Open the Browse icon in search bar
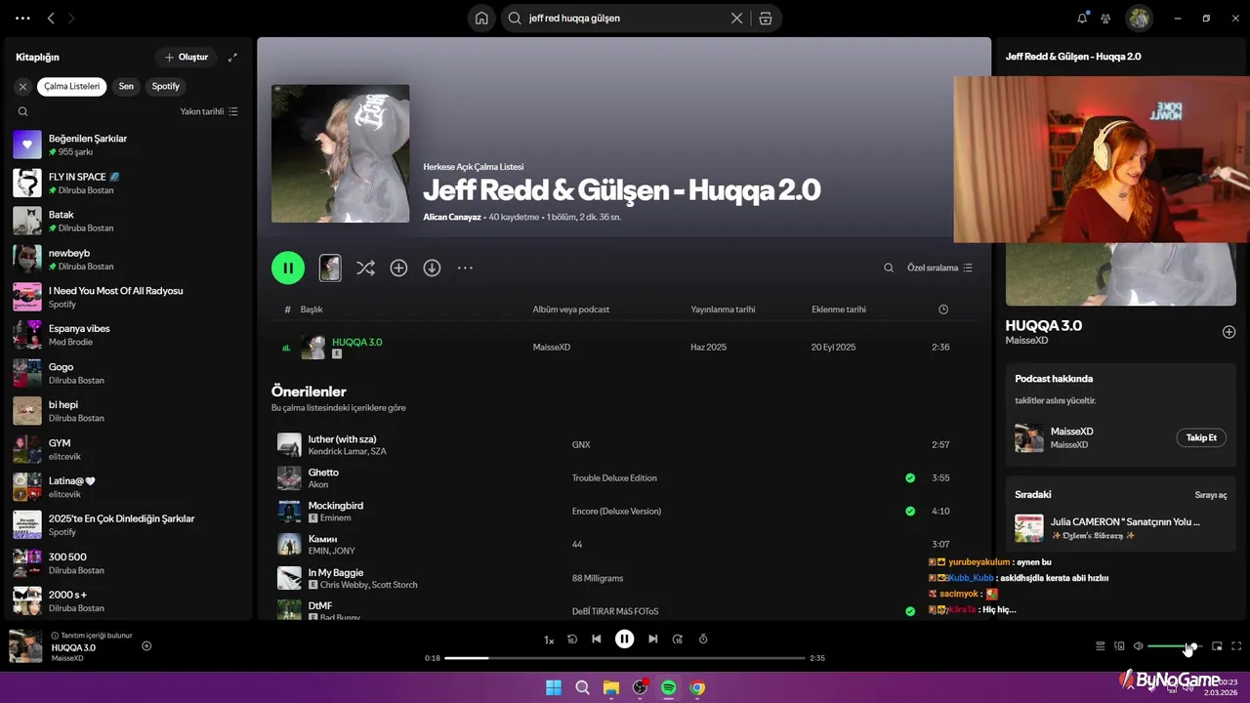 (x=766, y=18)
